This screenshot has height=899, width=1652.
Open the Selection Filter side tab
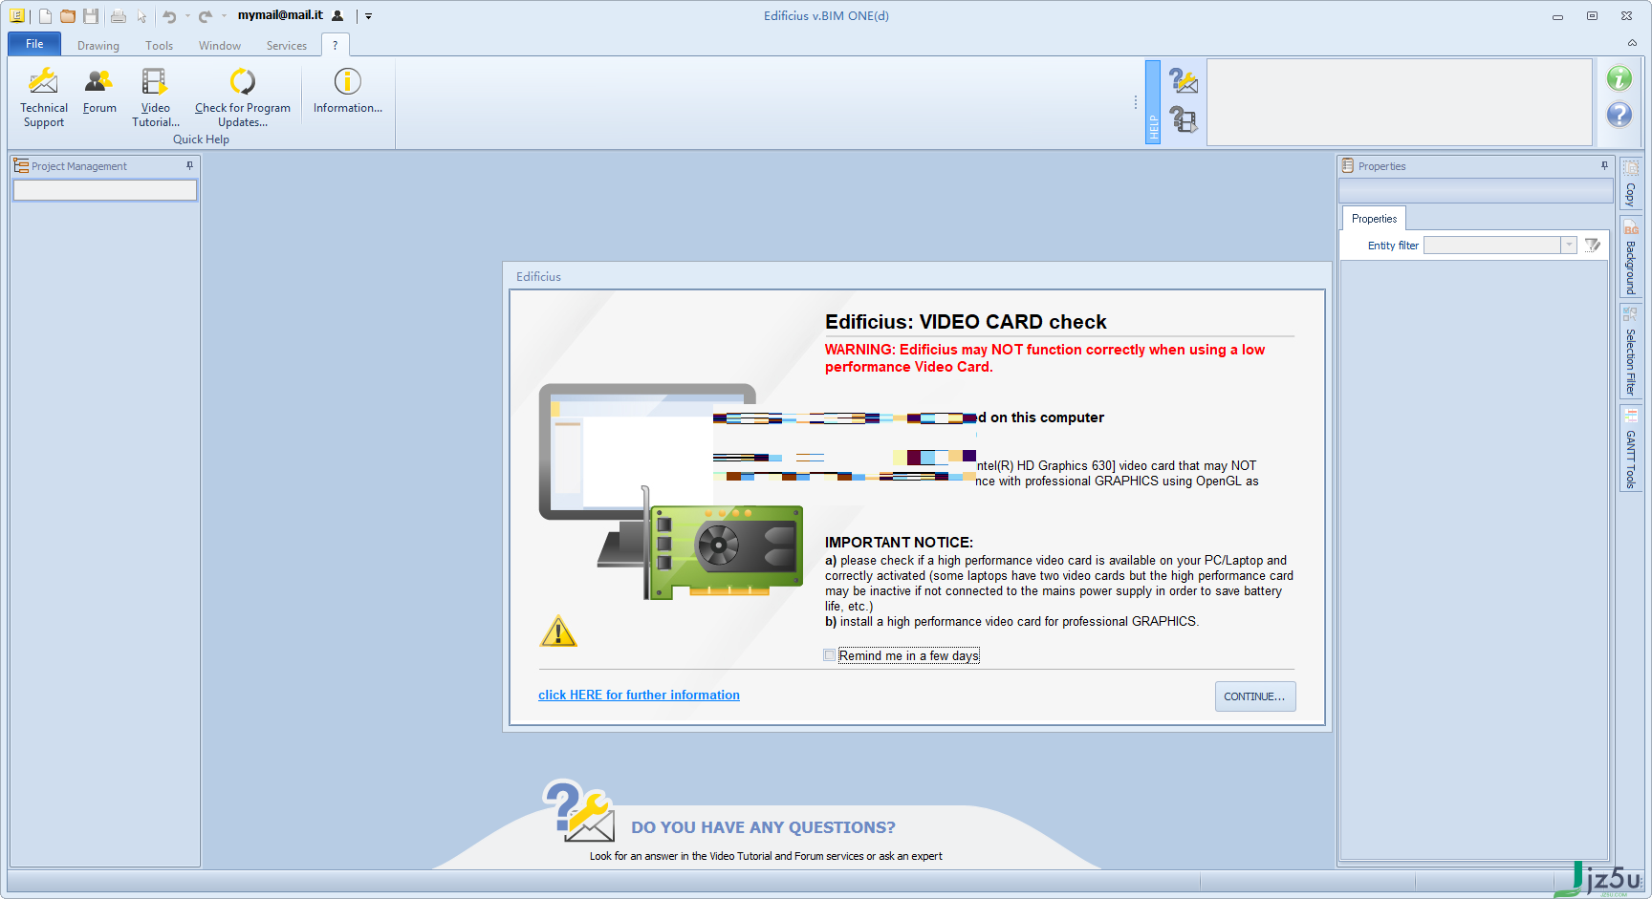1631,353
